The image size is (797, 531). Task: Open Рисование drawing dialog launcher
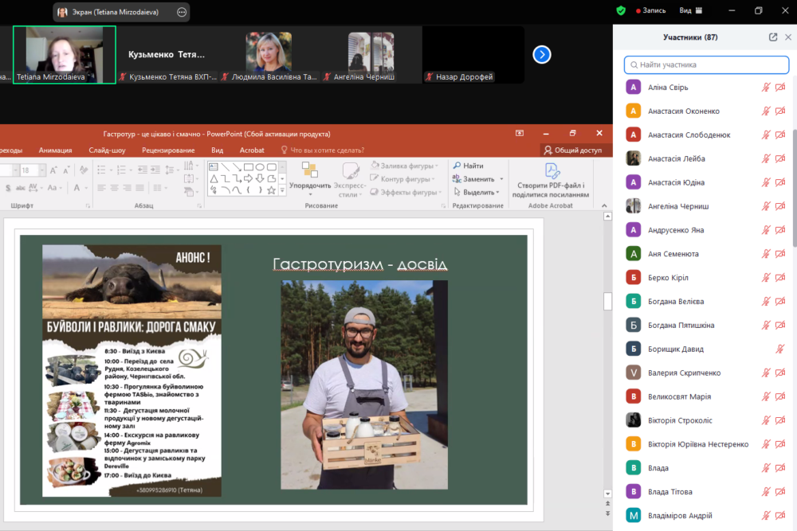pos(443,206)
